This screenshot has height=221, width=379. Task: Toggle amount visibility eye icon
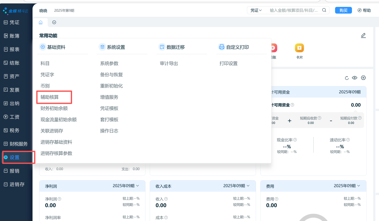pyautogui.click(x=355, y=78)
